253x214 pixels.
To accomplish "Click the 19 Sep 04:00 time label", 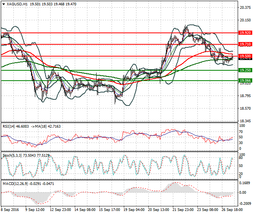I will click(x=134, y=210).
